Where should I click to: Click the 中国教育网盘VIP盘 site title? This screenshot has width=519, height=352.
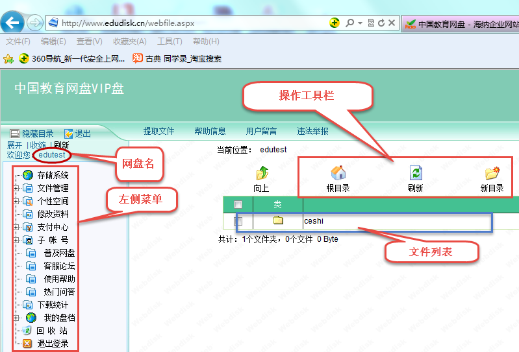click(69, 89)
